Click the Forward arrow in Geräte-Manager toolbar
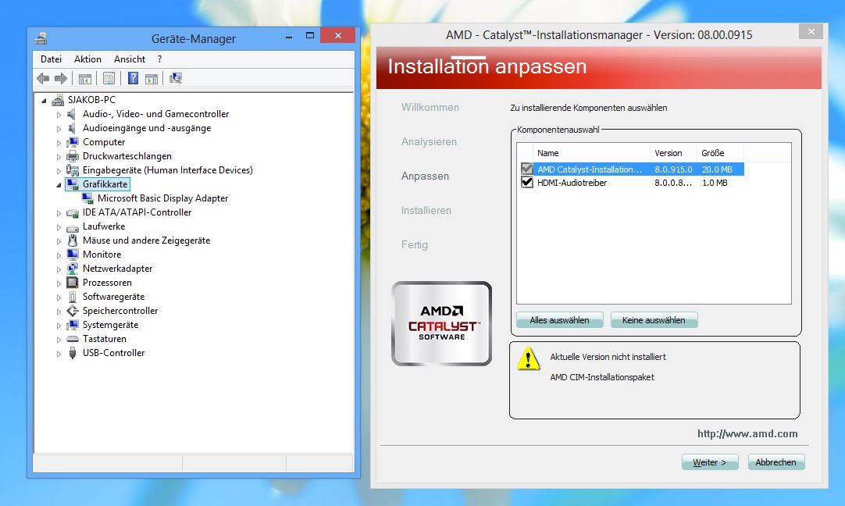845x506 pixels. pyautogui.click(x=61, y=79)
